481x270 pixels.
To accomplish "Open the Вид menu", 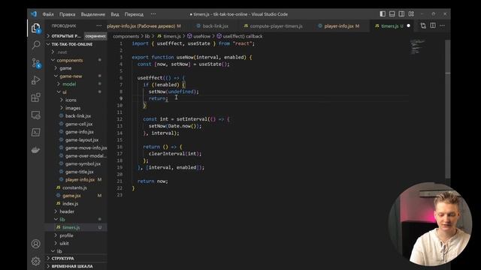I will 115,14.
